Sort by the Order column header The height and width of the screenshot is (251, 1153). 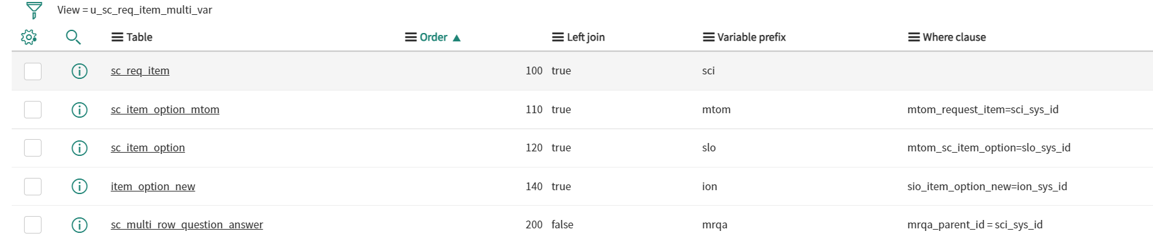pyautogui.click(x=433, y=38)
